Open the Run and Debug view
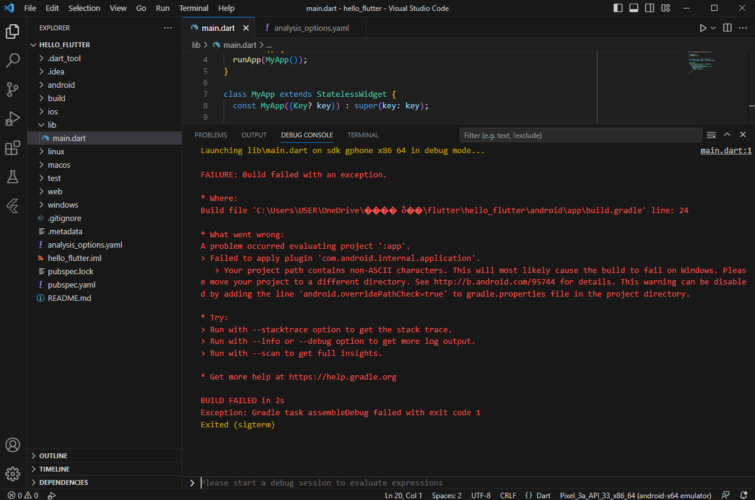The image size is (755, 500). click(13, 119)
